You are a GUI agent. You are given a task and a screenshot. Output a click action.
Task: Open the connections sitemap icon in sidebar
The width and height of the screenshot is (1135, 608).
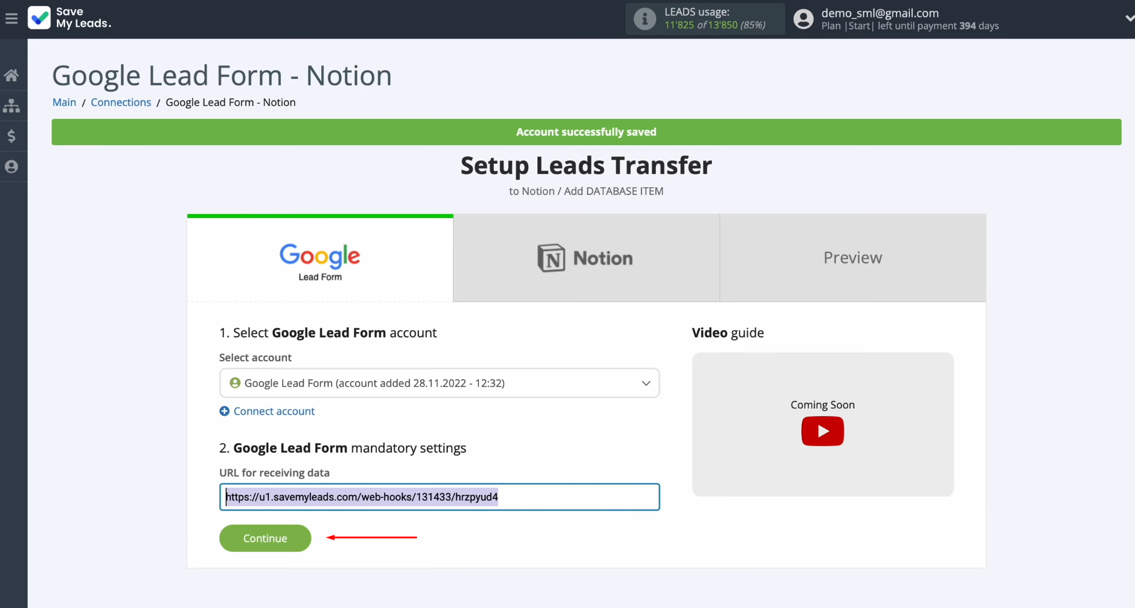click(11, 106)
